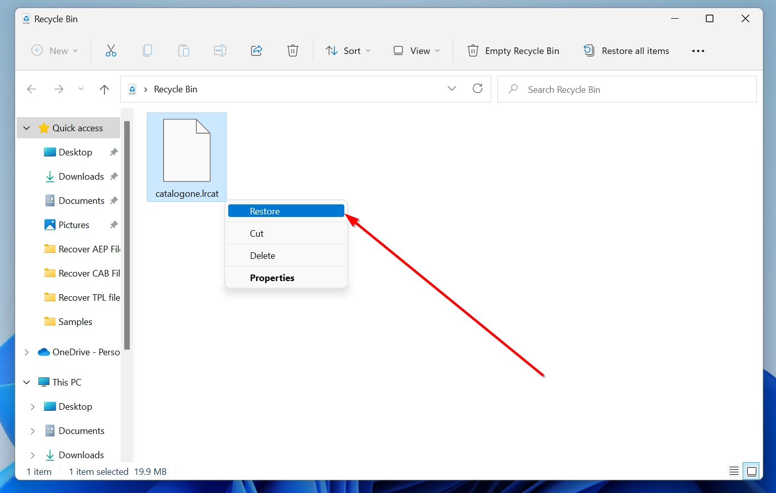The width and height of the screenshot is (776, 493).
Task: Select Restore from the context menu
Action: pos(286,211)
